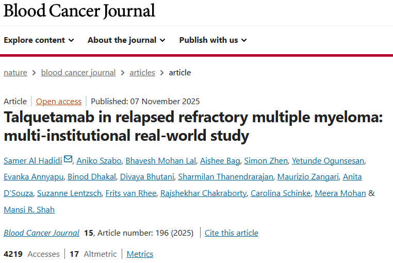Image resolution: width=393 pixels, height=263 pixels.
Task: Click author Mansi R. Shah
Action: [x=29, y=209]
